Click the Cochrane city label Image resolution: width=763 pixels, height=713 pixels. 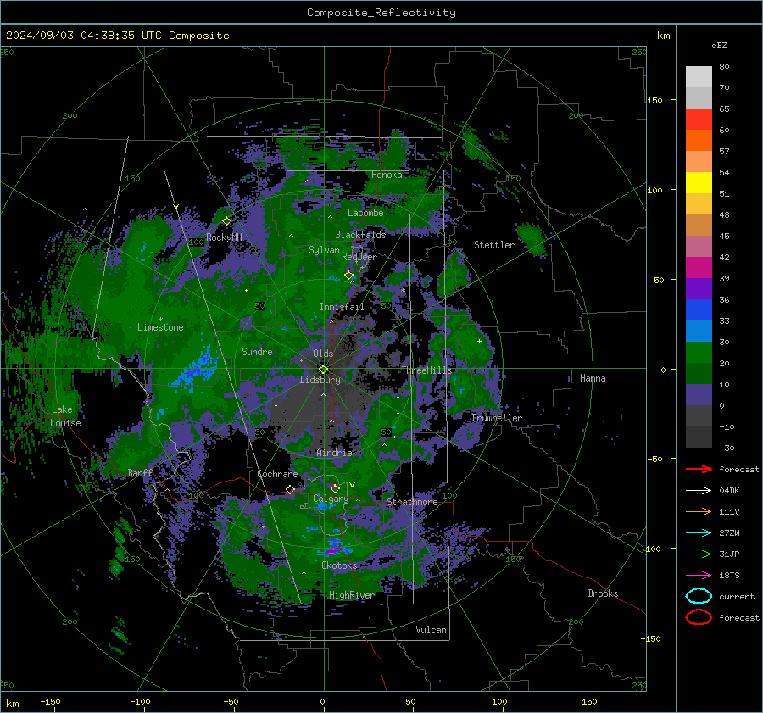pyautogui.click(x=277, y=474)
